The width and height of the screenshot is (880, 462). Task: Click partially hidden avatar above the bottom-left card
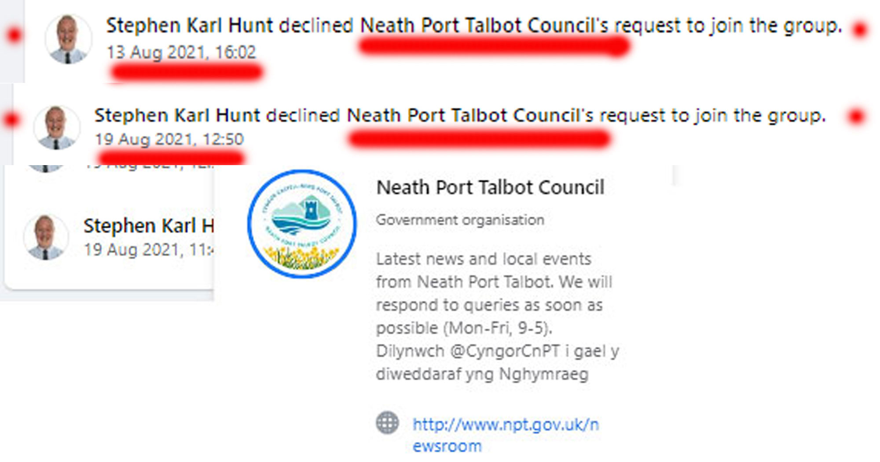coord(46,168)
